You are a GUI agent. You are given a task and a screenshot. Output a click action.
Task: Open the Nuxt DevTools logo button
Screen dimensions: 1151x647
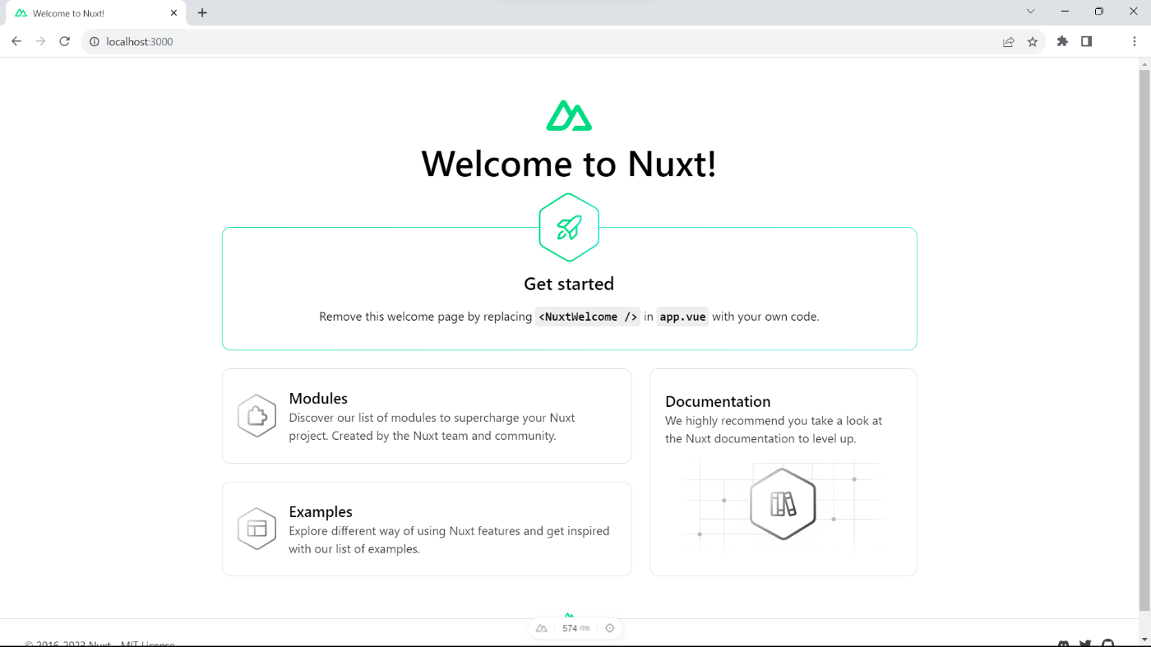(x=541, y=628)
